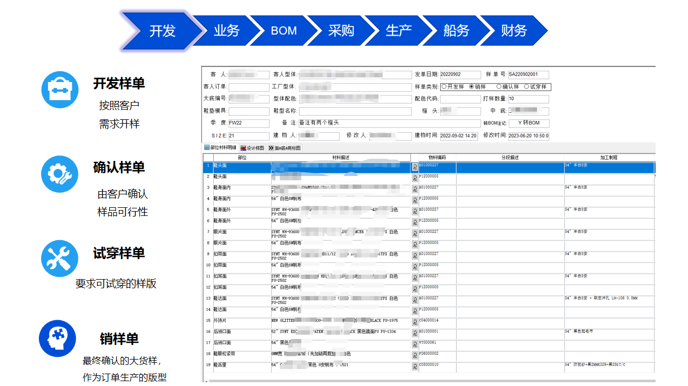Open the 设计样图 tab
The image size is (688, 386).
tap(252, 148)
